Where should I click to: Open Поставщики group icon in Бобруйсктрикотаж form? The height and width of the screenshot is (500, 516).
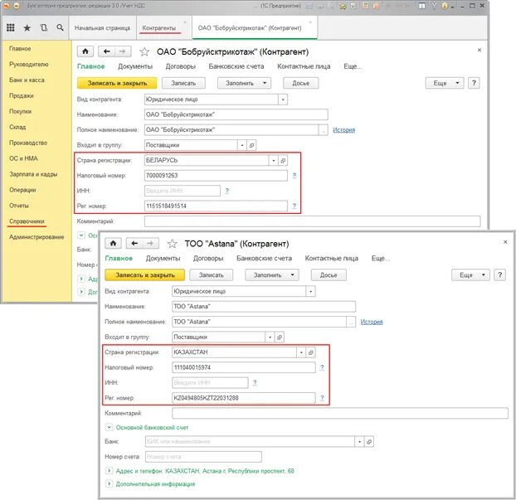pyautogui.click(x=251, y=145)
